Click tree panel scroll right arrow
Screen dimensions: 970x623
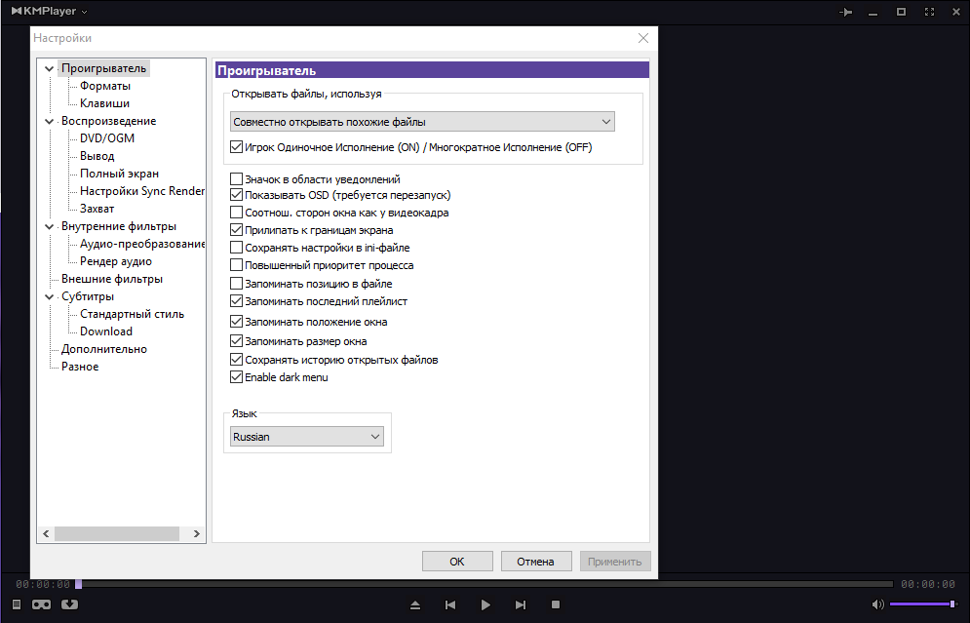click(x=197, y=533)
